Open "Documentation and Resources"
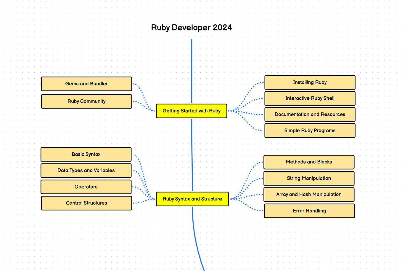402x271 pixels. [x=310, y=114]
